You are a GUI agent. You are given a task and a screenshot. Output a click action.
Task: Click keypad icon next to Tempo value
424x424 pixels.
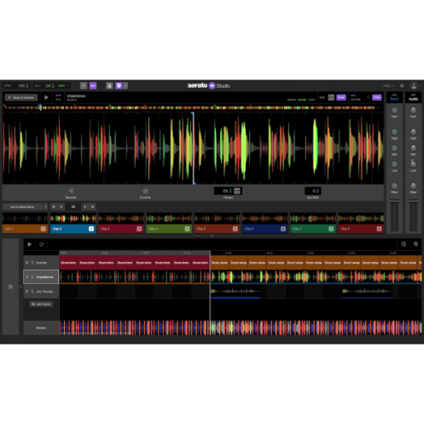click(x=237, y=191)
